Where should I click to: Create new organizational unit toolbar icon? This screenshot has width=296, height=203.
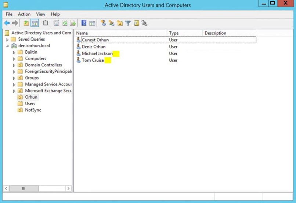120,23
